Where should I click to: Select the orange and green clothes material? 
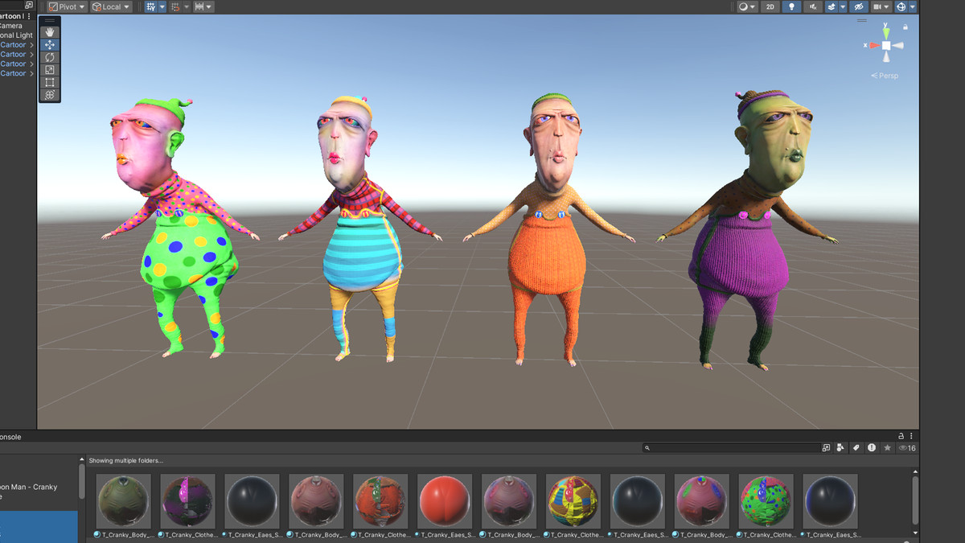[x=380, y=501]
